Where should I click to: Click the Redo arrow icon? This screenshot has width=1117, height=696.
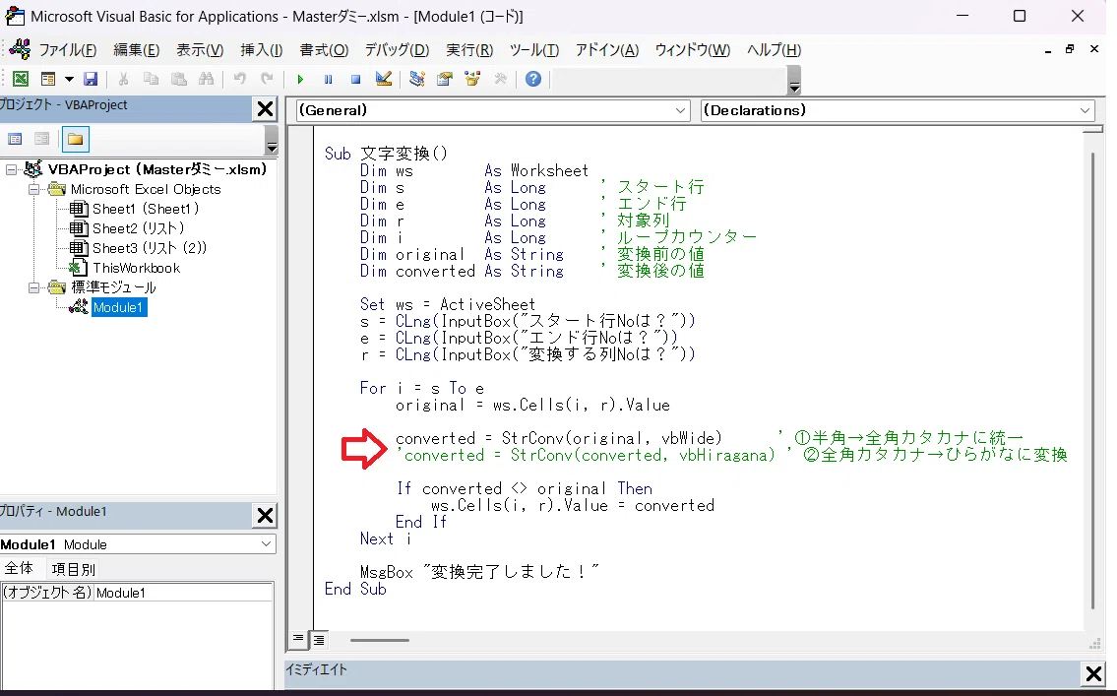pos(267,79)
